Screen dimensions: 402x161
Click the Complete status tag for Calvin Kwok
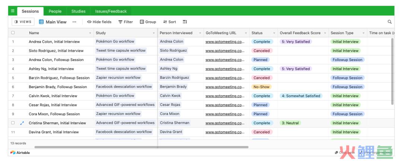click(x=262, y=96)
